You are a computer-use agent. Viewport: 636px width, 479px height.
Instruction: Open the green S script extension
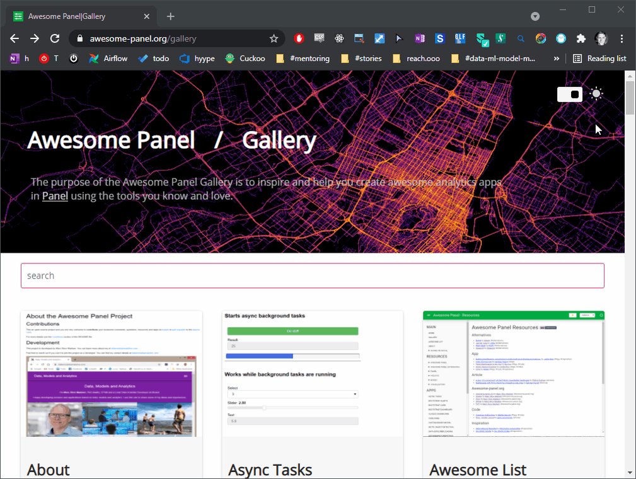coord(500,38)
